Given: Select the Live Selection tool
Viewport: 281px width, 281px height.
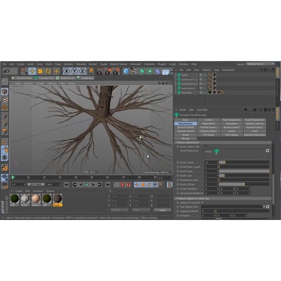Looking at the screenshot, I should 24,71.
